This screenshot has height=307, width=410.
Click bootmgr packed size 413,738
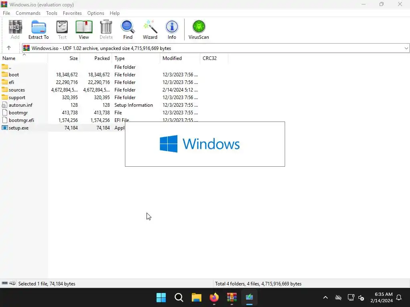coord(102,112)
